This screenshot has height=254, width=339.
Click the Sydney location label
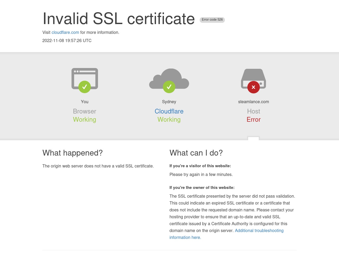[x=169, y=102]
